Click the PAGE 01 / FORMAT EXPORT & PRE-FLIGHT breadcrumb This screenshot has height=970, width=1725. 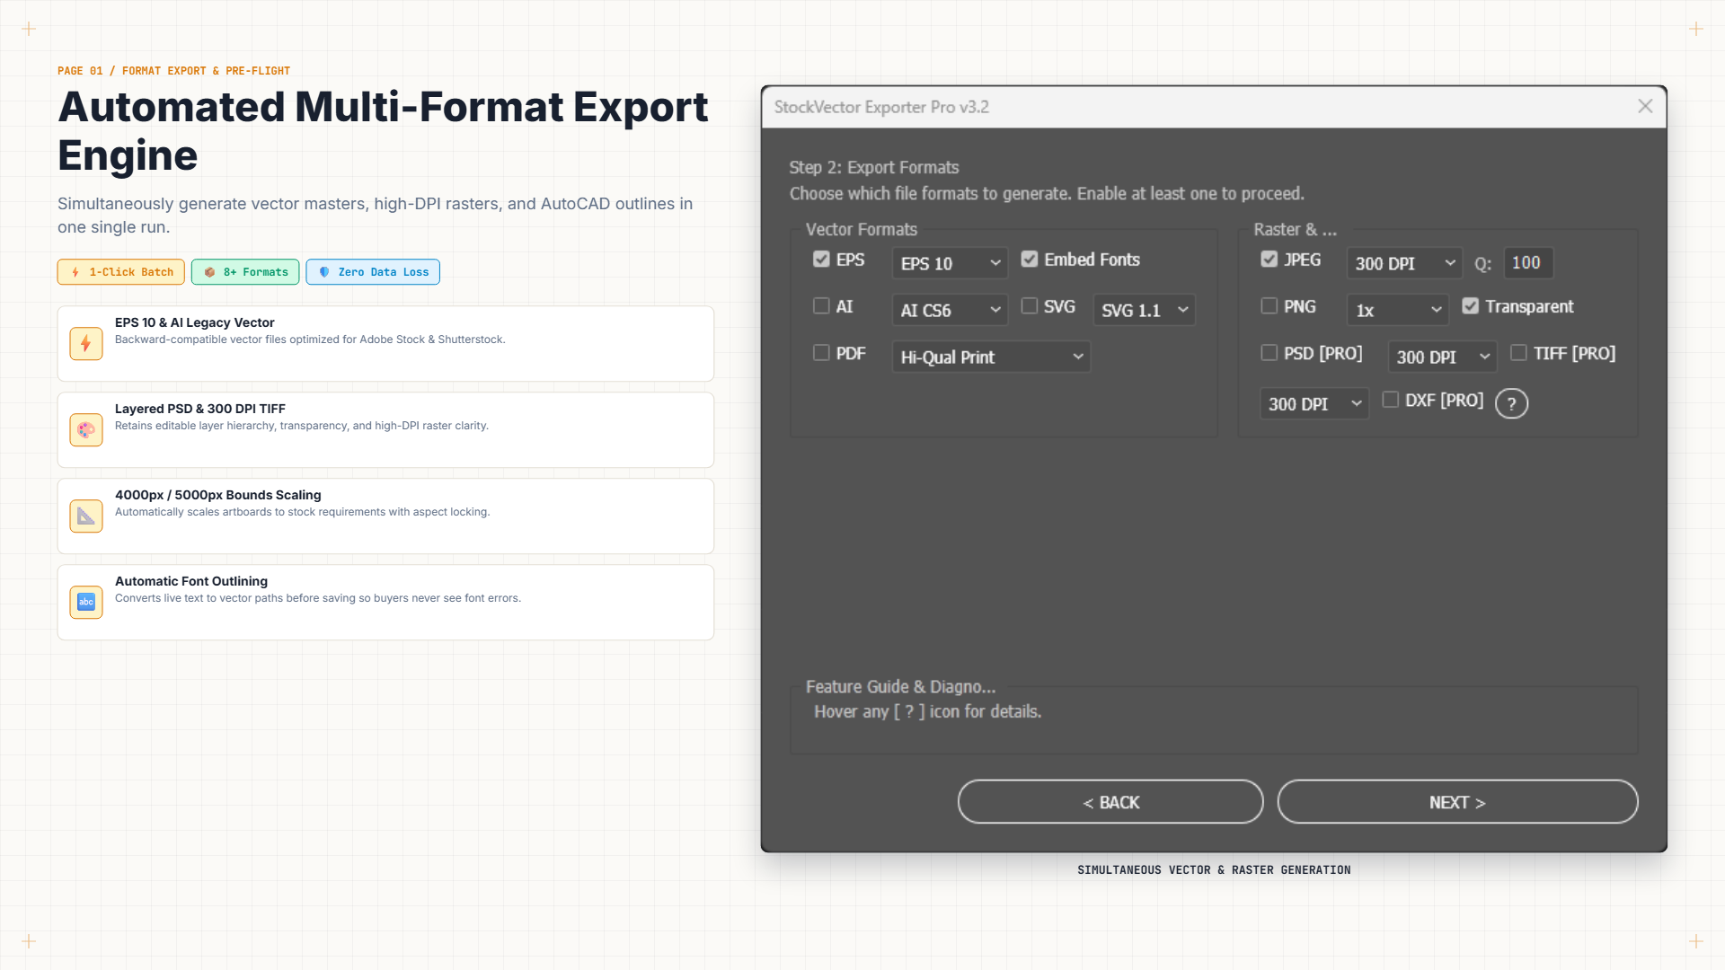pos(174,71)
